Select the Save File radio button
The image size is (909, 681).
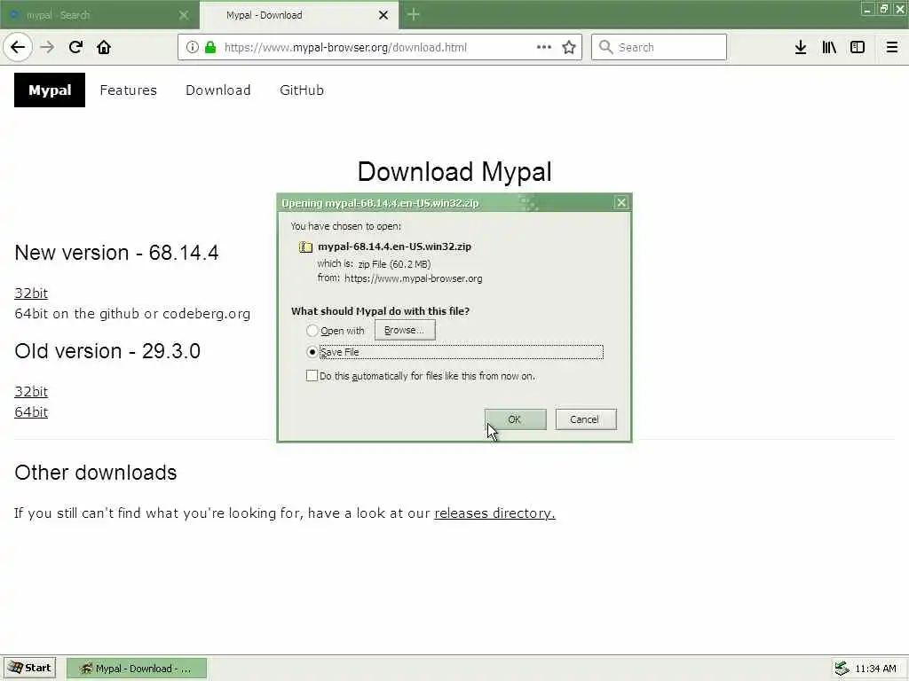[312, 351]
